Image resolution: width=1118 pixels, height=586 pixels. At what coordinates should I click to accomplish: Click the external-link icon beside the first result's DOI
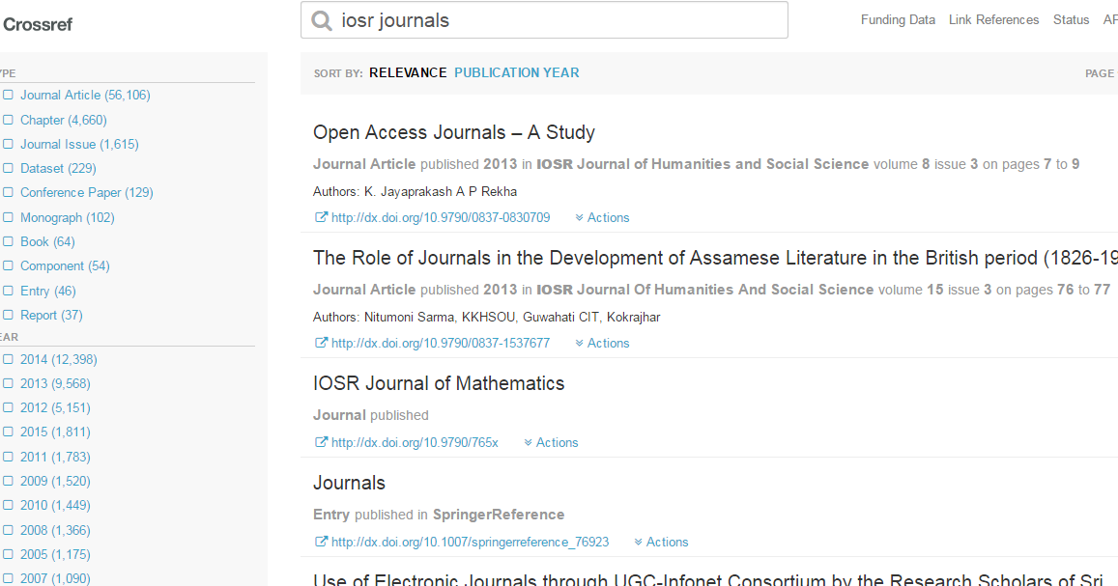[319, 217]
